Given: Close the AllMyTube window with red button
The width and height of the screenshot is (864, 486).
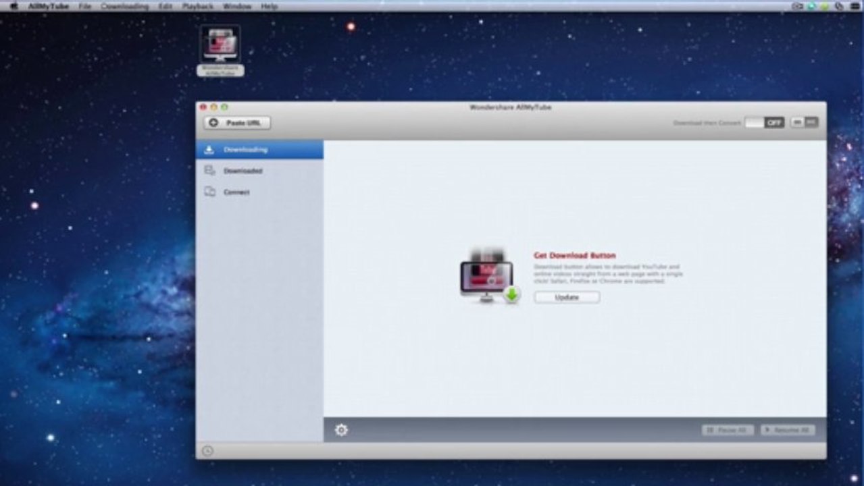Looking at the screenshot, I should [203, 107].
